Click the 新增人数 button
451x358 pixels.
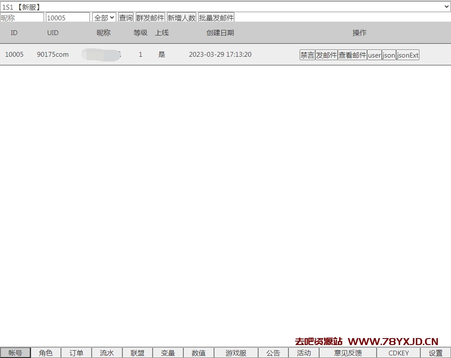(x=182, y=18)
